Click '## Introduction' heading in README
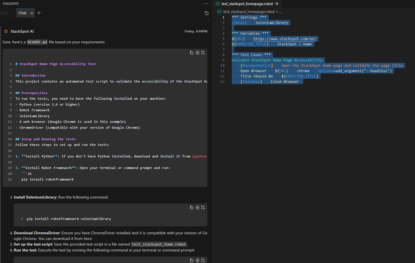Image resolution: width=415 pixels, height=263 pixels. pos(30,75)
